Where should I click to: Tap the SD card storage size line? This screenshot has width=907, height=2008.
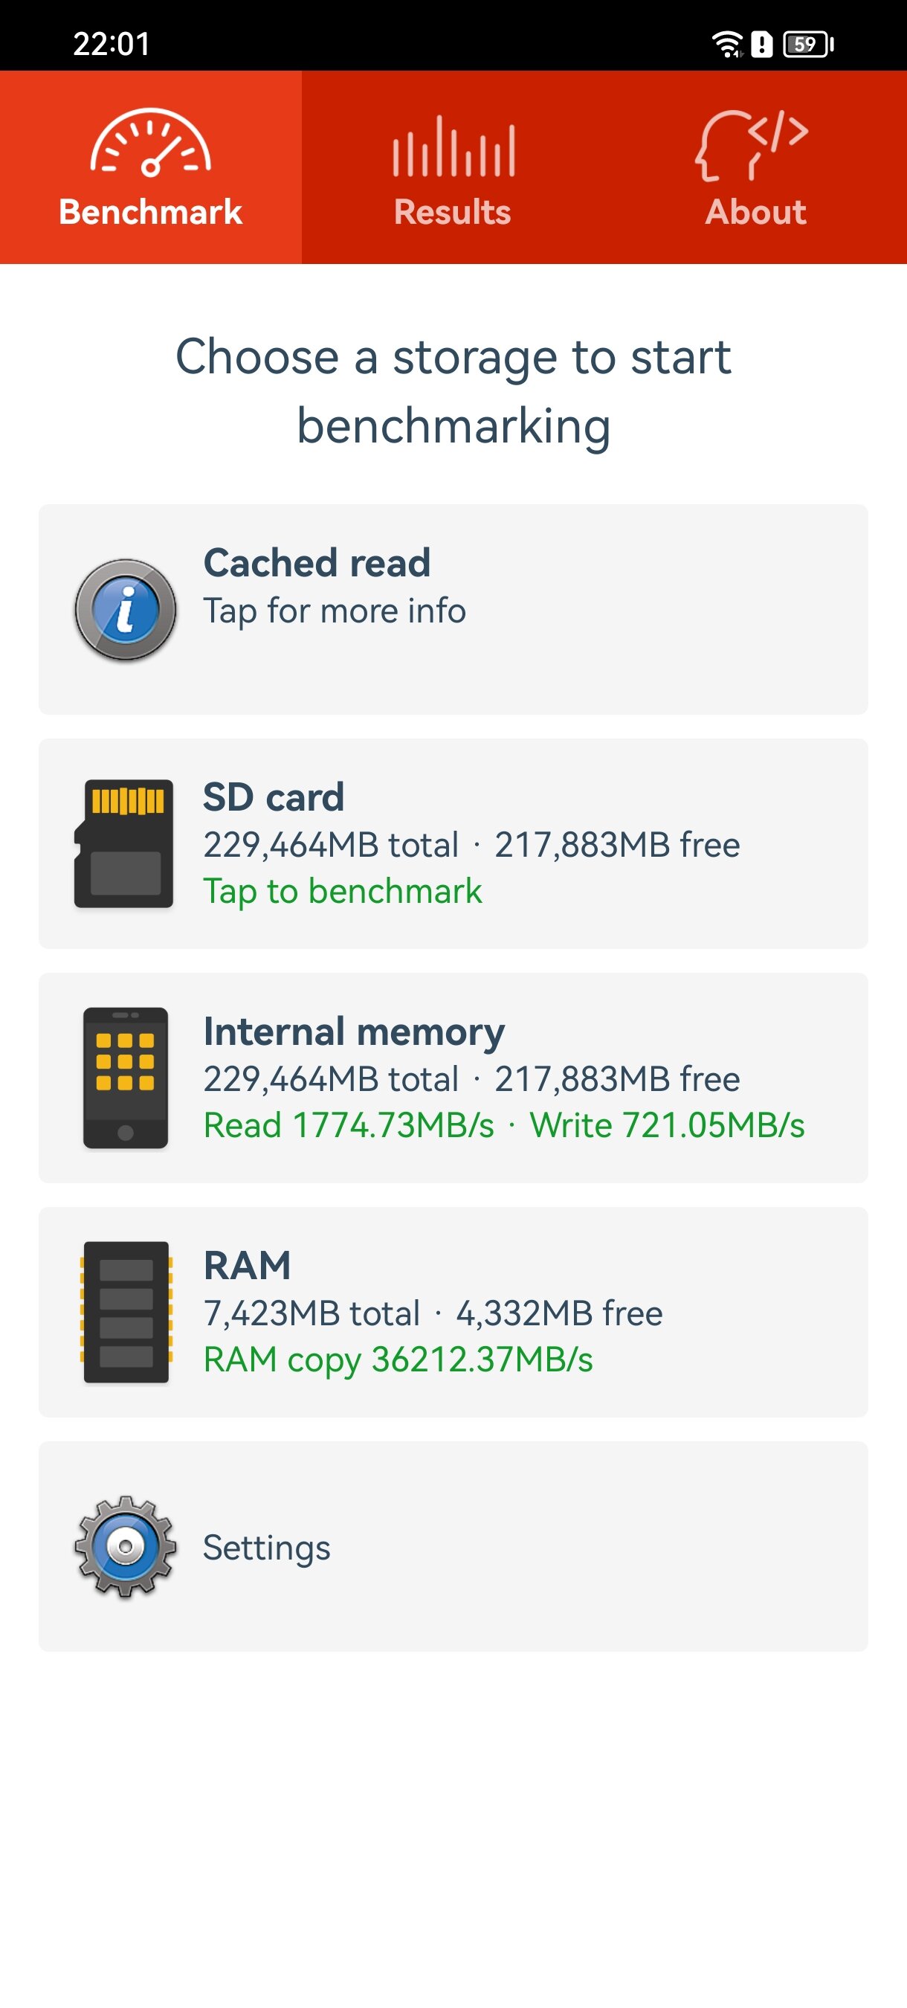point(471,845)
